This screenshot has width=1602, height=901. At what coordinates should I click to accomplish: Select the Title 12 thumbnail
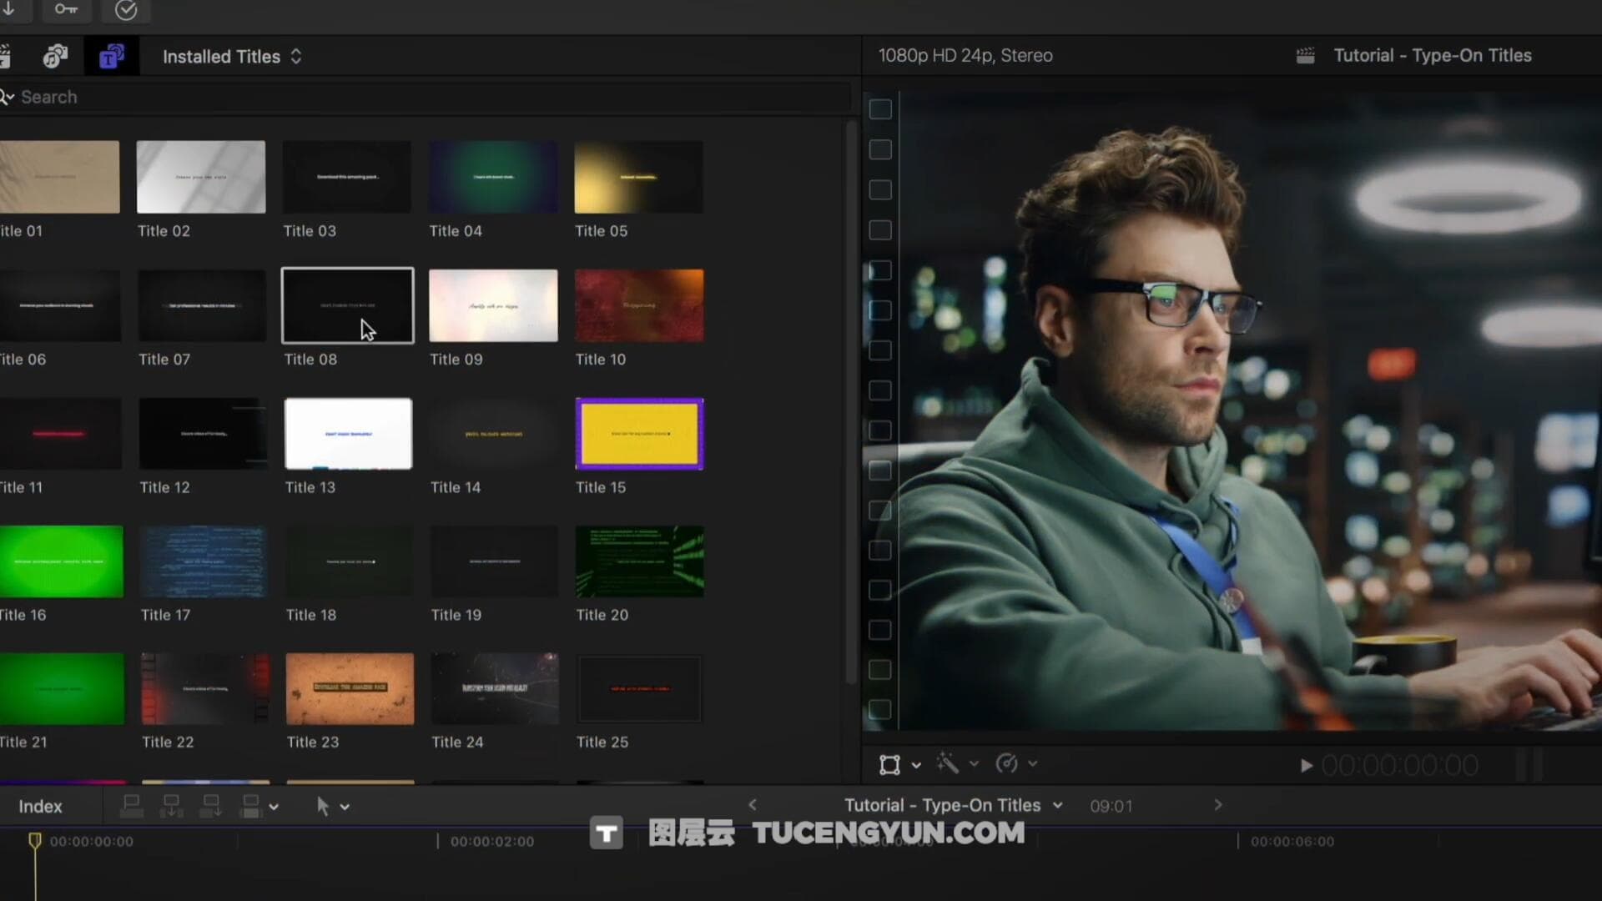point(203,434)
